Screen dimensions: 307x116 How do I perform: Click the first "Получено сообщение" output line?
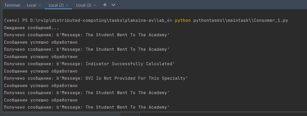(x=87, y=35)
